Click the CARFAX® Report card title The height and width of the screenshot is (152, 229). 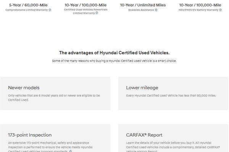(144, 135)
